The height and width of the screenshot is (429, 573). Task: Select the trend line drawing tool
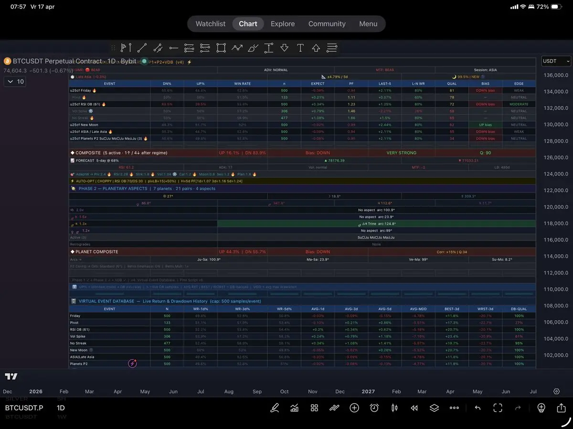[x=142, y=48]
